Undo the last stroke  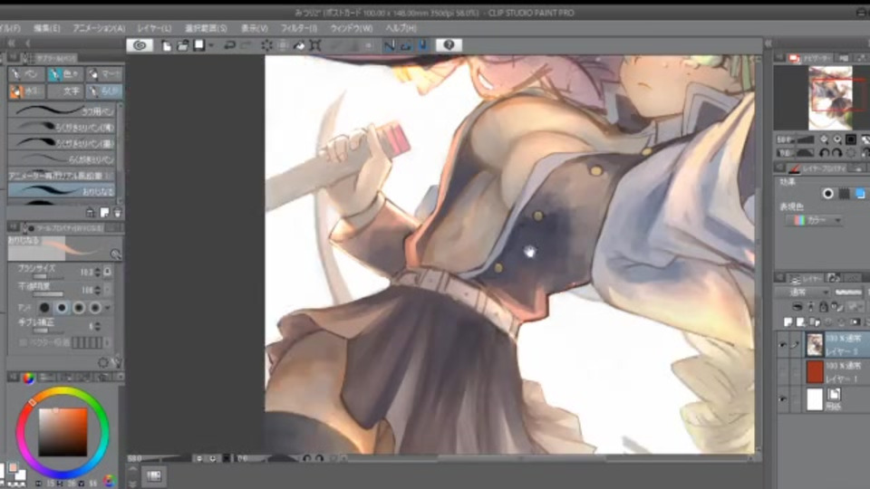[x=228, y=45]
